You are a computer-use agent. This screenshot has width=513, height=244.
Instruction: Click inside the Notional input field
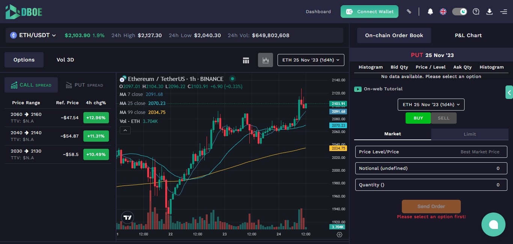431,168
